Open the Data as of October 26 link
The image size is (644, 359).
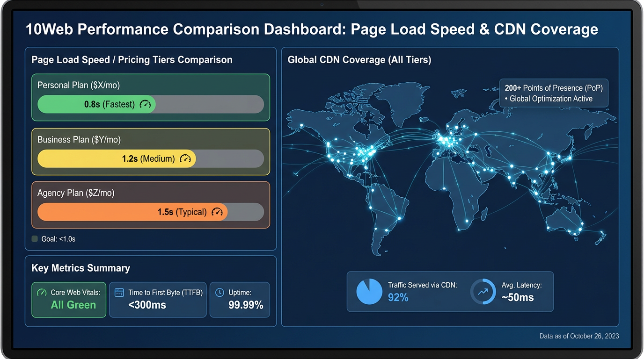pyautogui.click(x=579, y=336)
